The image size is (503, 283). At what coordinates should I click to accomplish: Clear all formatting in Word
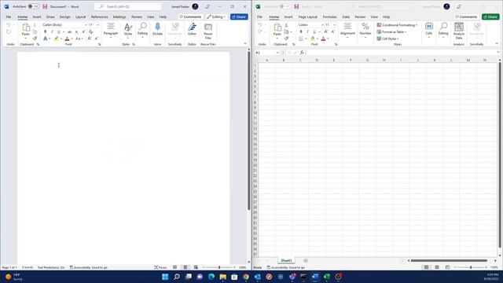91,31
